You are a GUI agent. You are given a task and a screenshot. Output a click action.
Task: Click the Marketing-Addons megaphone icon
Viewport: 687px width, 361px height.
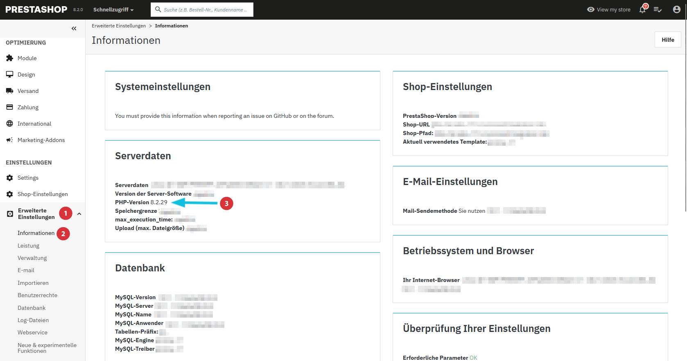10,140
